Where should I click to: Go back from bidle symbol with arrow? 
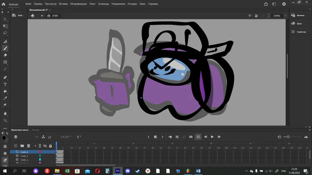pyautogui.click(x=42, y=16)
